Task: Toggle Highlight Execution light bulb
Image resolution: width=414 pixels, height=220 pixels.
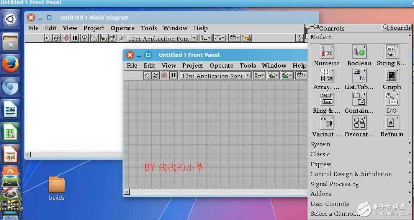Action: (84, 38)
